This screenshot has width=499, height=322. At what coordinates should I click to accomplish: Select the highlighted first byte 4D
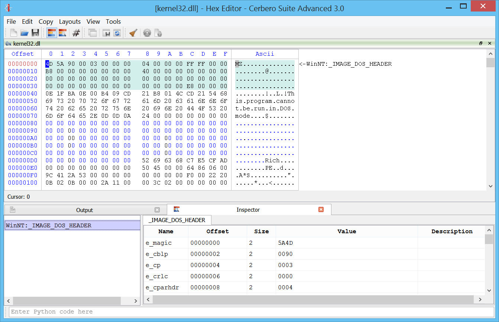pyautogui.click(x=49, y=64)
